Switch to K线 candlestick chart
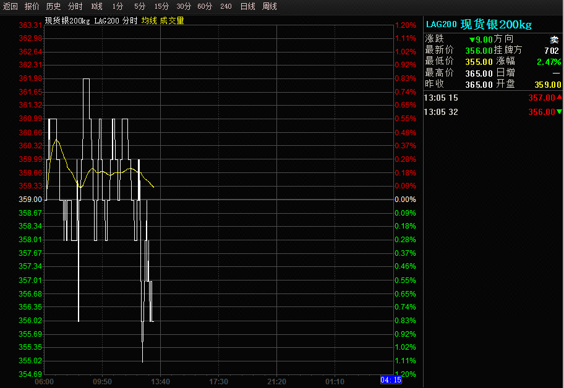564x388 pixels. click(x=96, y=6)
